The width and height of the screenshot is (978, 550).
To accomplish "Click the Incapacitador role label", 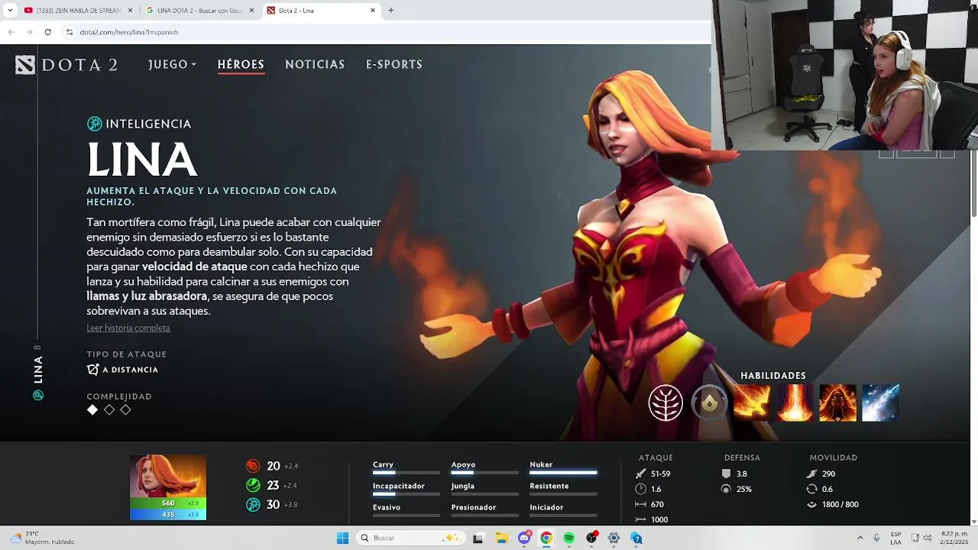I will tap(399, 486).
